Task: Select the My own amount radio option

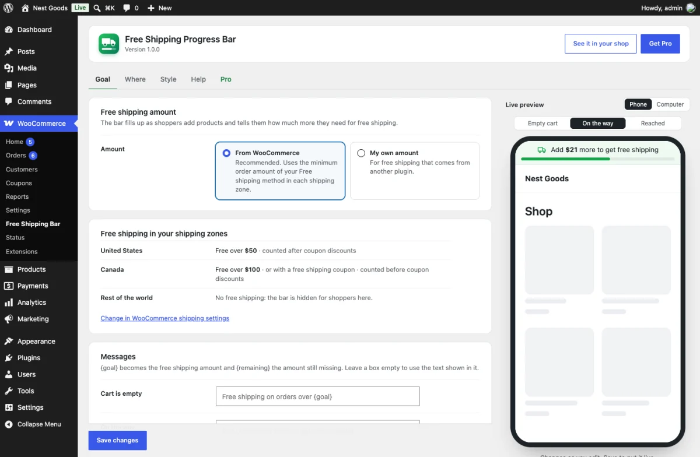Action: pyautogui.click(x=361, y=153)
